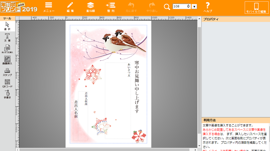Open the メニュー hamburger menu

(49, 7)
